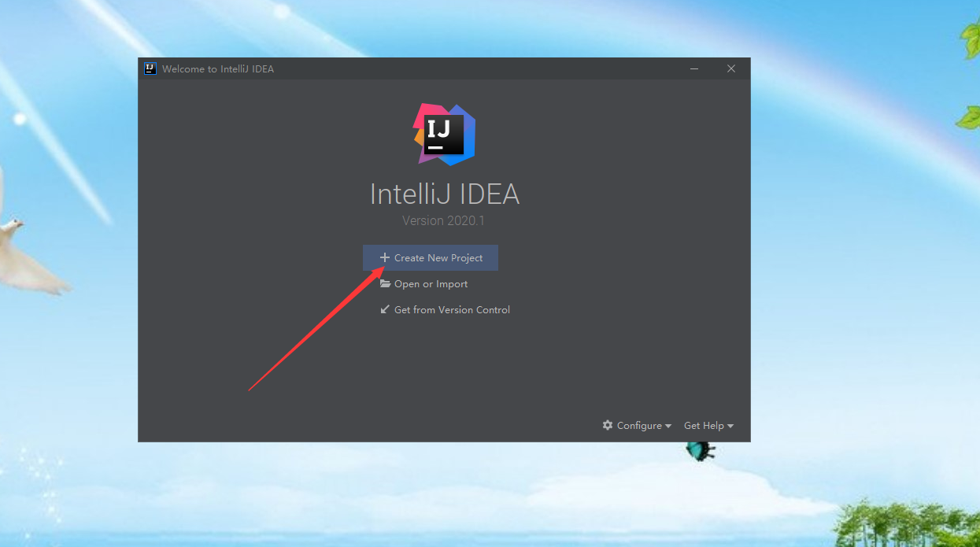
Task: Open the Configure dropdown menu
Action: (637, 426)
